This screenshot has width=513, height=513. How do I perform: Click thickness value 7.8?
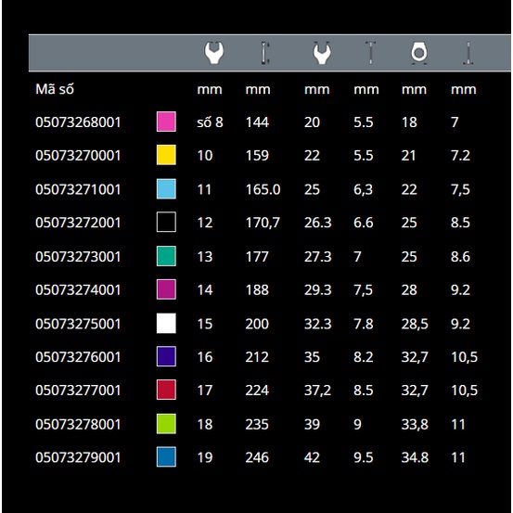(363, 324)
